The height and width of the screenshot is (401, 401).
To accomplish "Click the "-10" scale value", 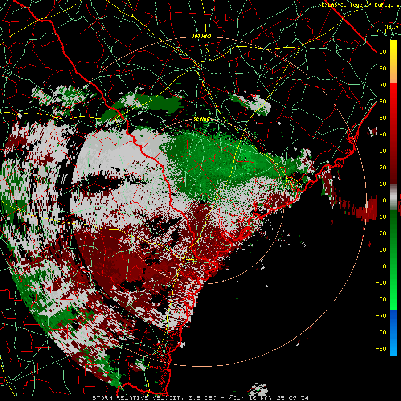I will click(x=381, y=217).
